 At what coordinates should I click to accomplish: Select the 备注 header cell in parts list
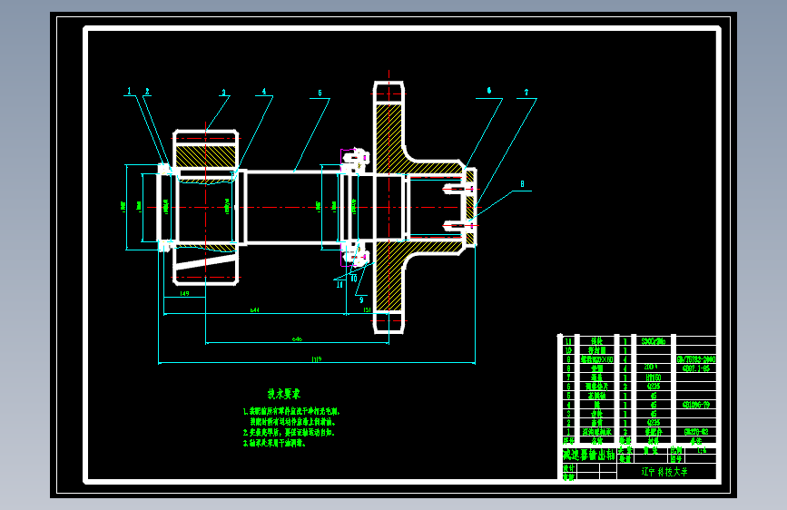(696, 441)
